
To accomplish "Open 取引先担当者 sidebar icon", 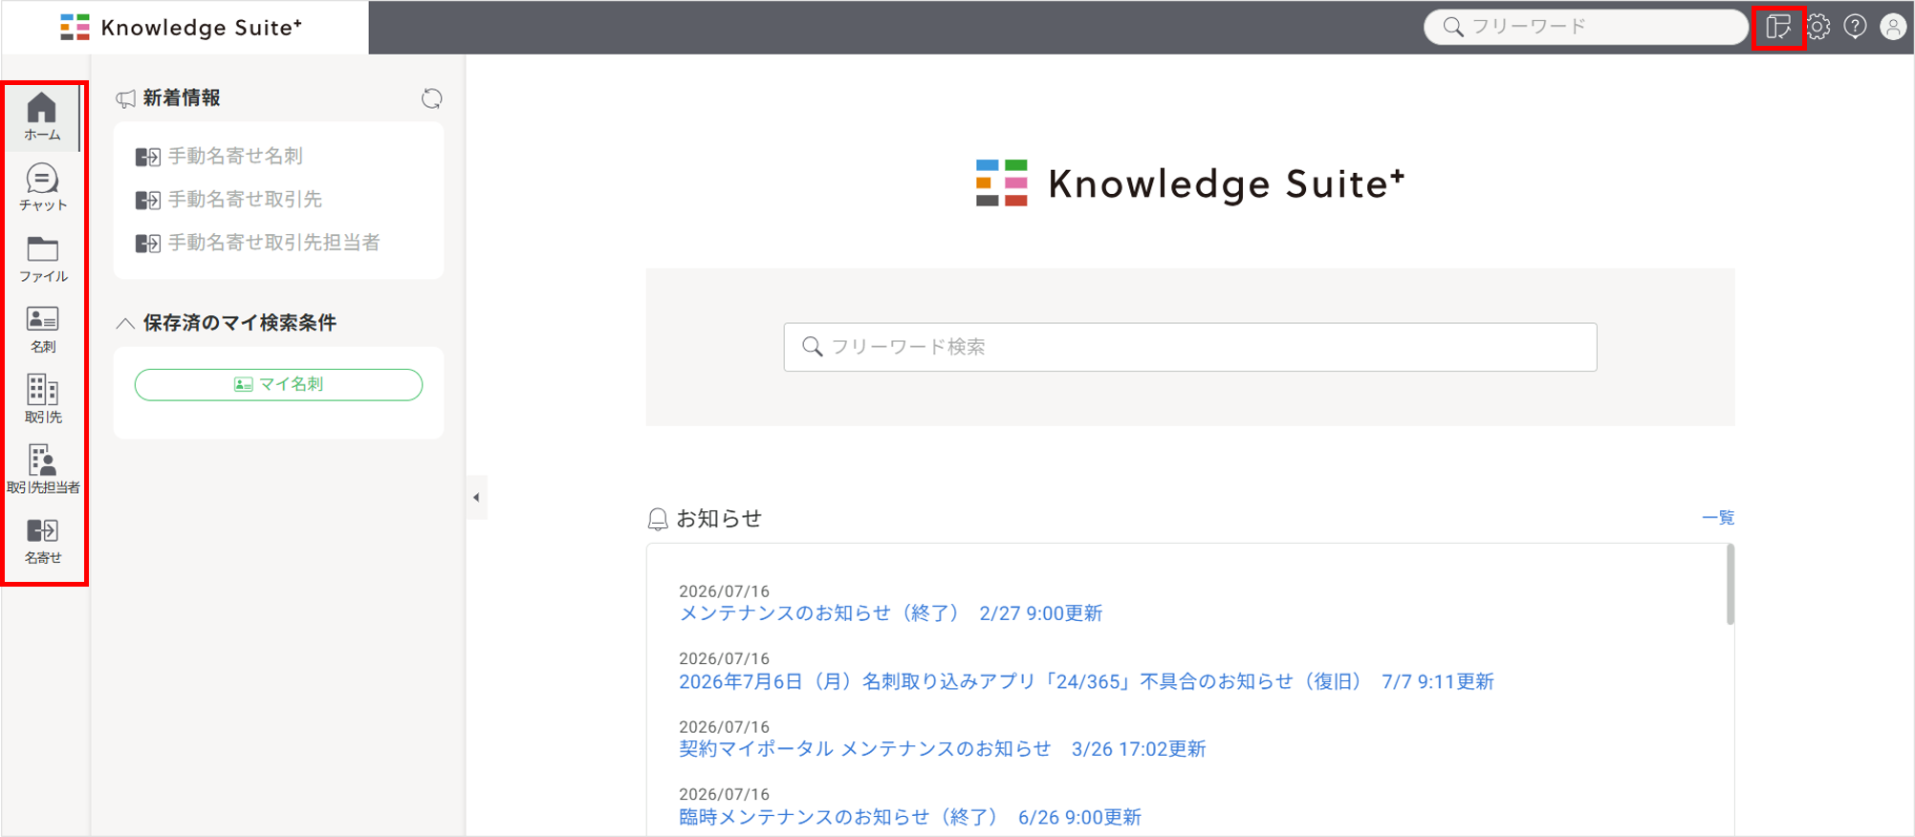I will point(42,470).
